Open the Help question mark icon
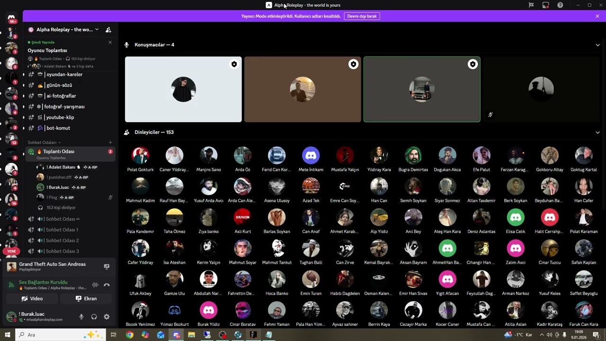 click(x=560, y=5)
